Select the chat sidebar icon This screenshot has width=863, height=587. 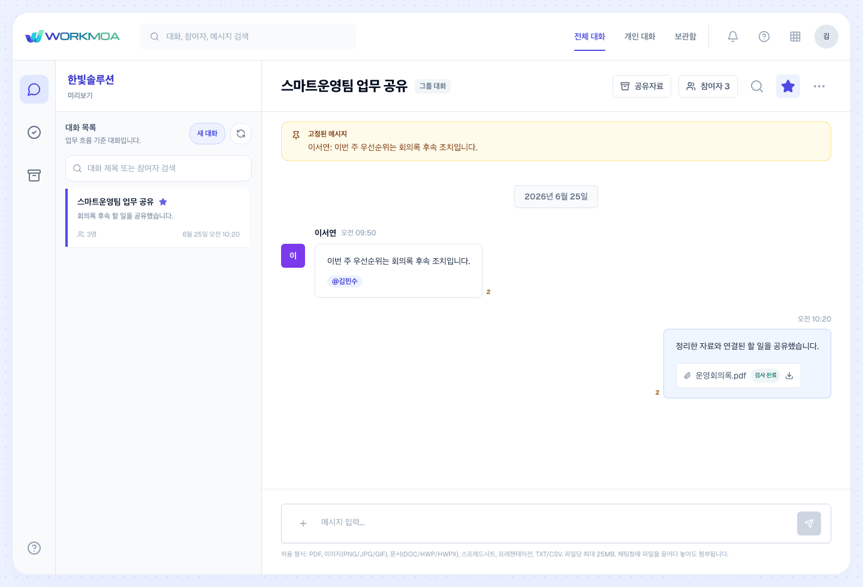34,89
